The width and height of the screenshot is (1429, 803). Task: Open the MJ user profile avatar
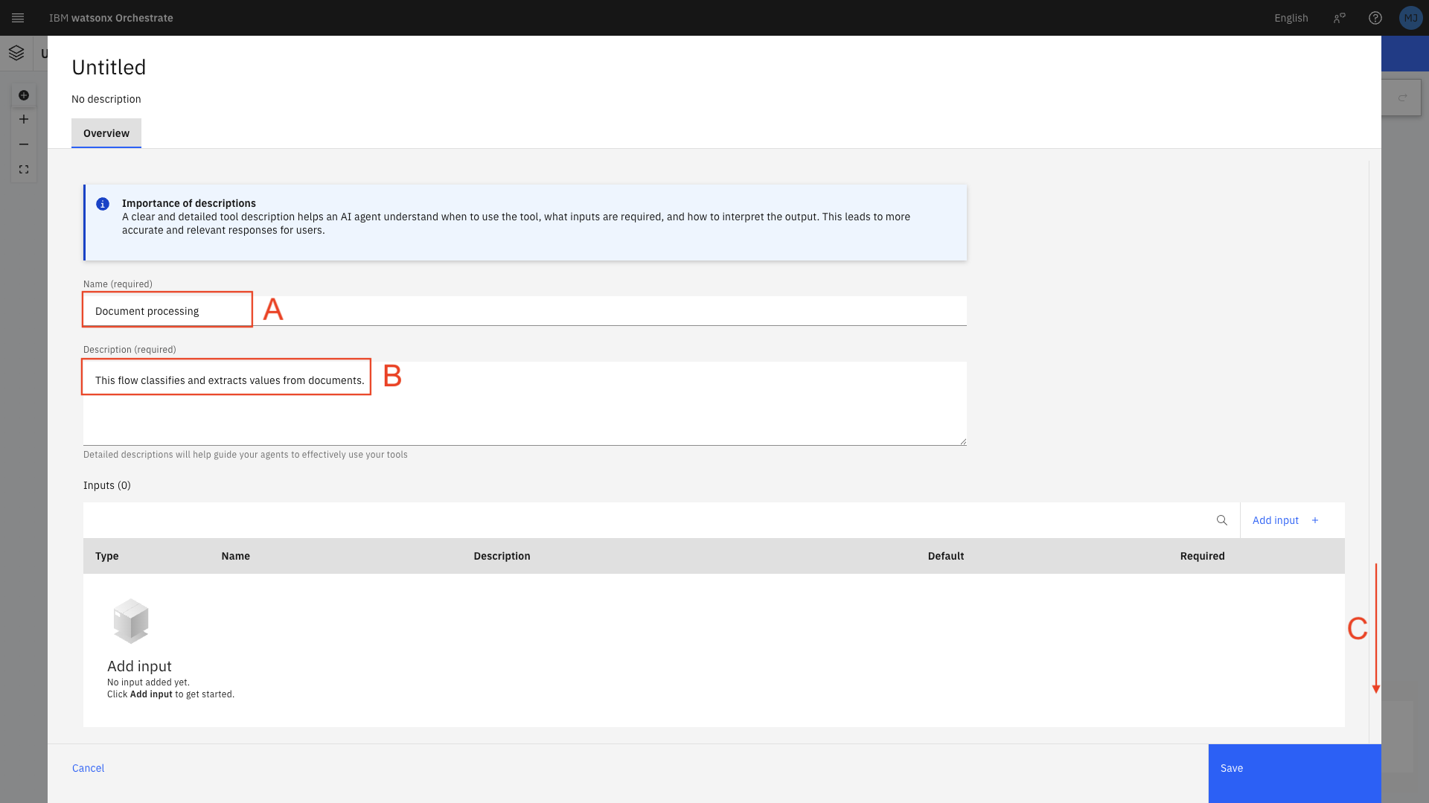coord(1410,18)
